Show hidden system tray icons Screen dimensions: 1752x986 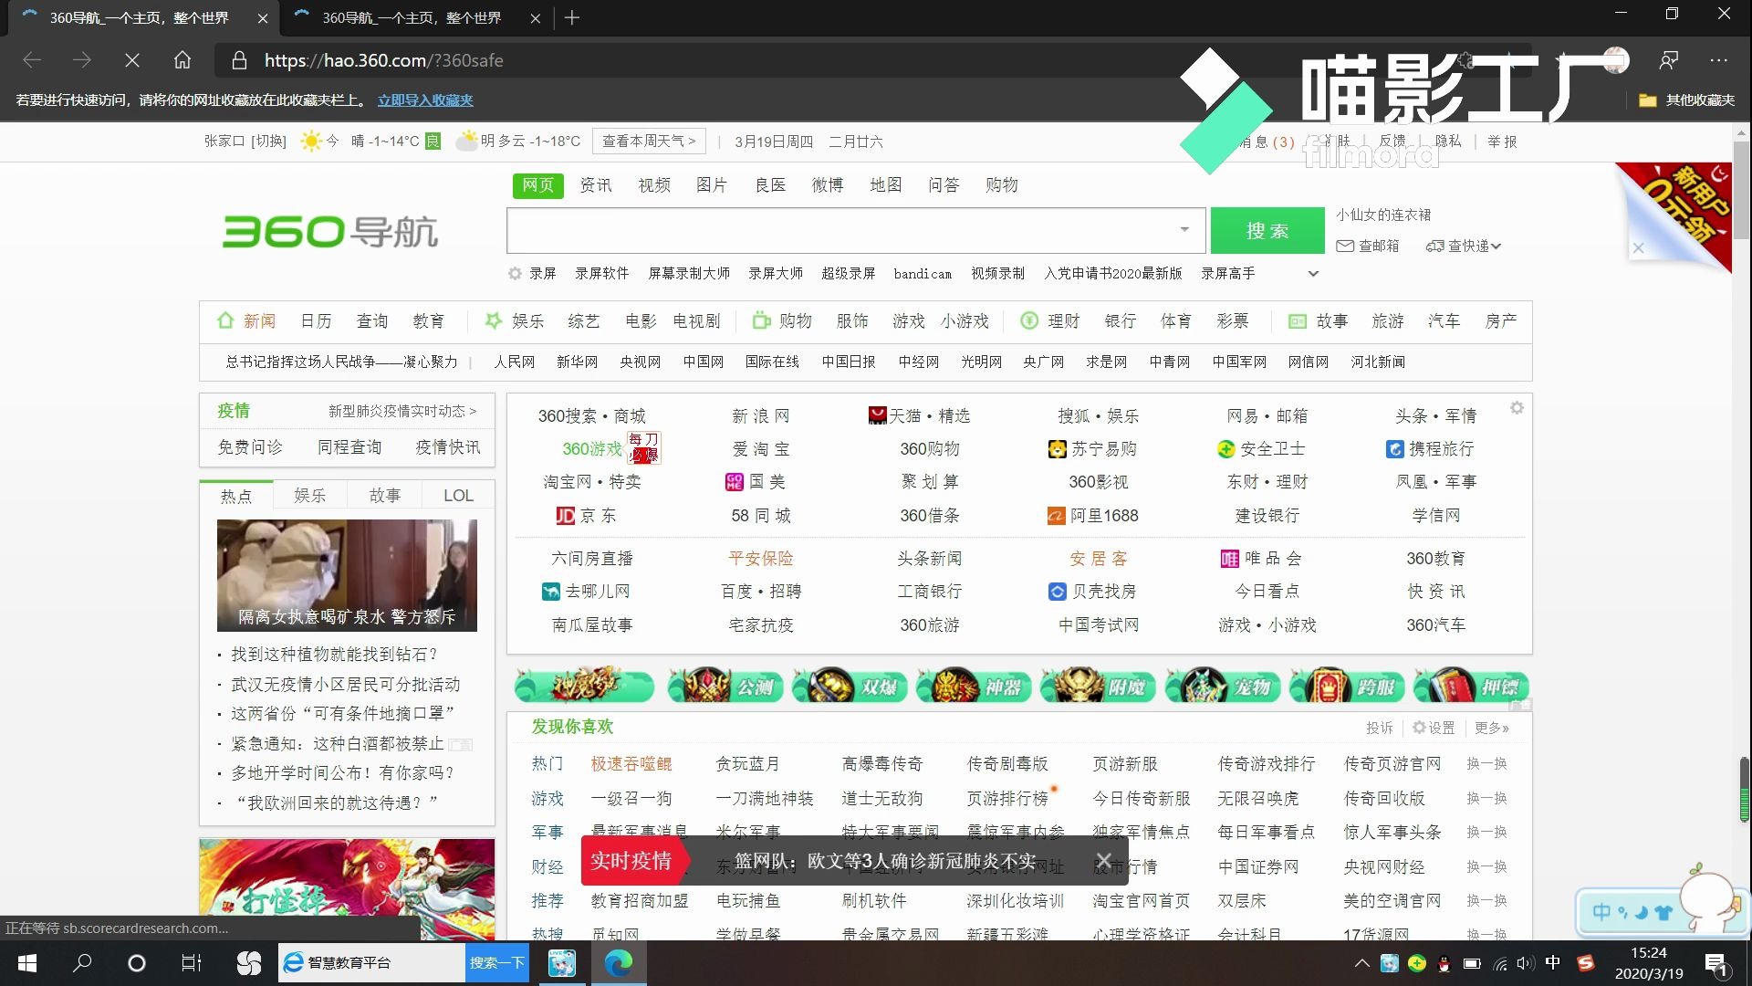click(1361, 963)
